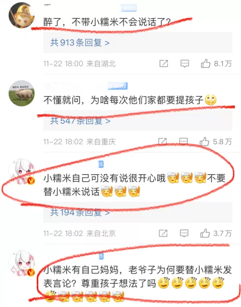The height and width of the screenshot is (307, 241).
Task: Forward the Beijing comment
Action: 163,233
